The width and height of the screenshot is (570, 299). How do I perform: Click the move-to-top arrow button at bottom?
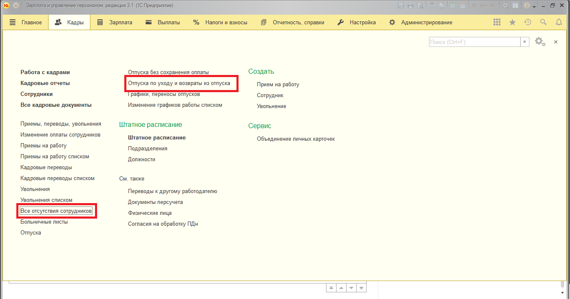(331, 288)
